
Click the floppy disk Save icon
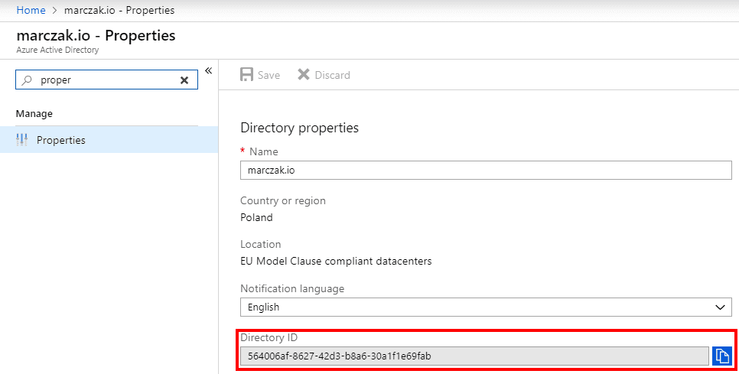(247, 75)
